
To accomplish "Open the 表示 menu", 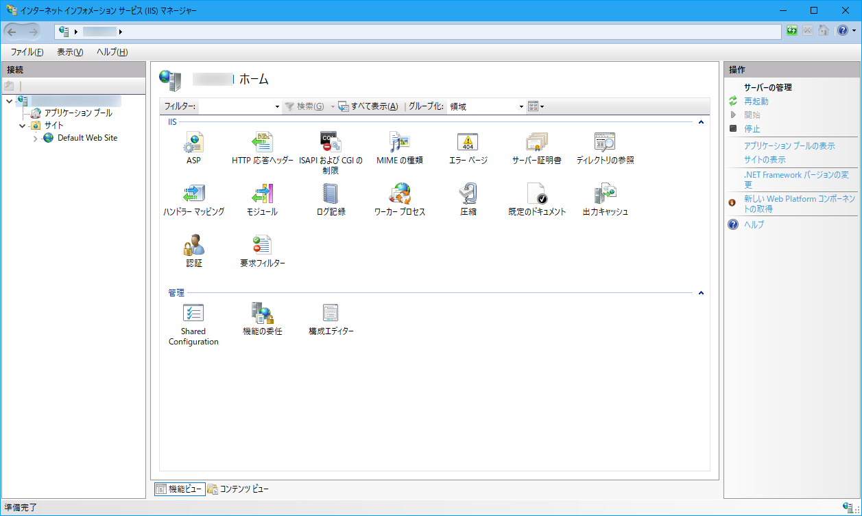I will click(69, 51).
